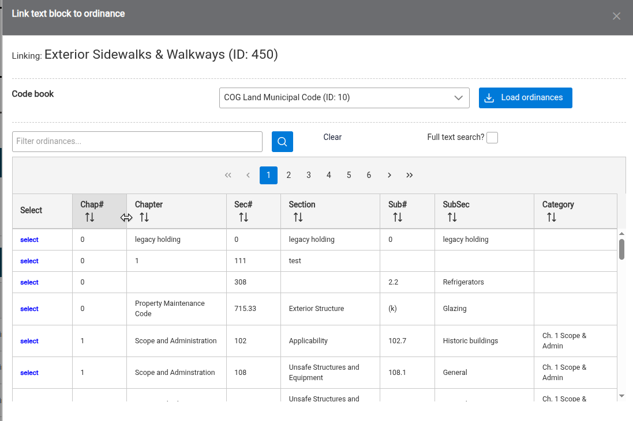
Task: Sort table by Category column arrows
Action: (552, 218)
